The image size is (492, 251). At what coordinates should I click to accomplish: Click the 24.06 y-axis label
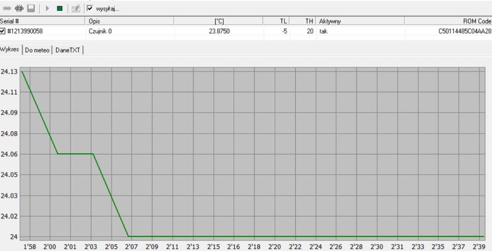(9, 154)
